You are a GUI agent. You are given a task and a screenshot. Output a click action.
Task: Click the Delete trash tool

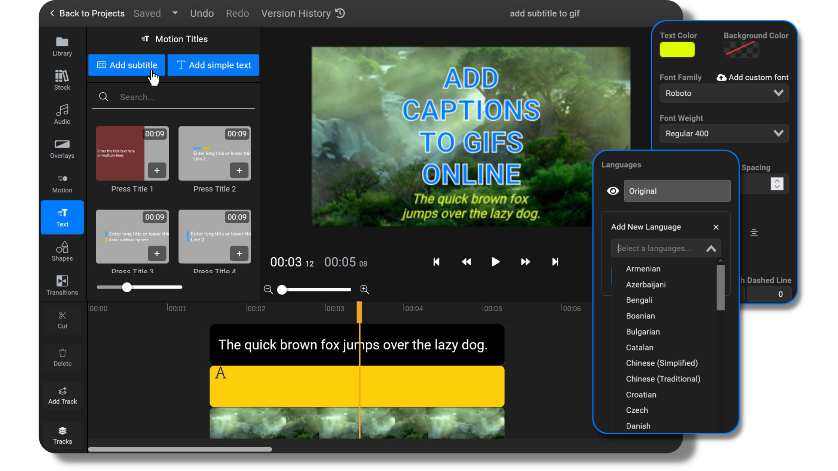coord(62,357)
